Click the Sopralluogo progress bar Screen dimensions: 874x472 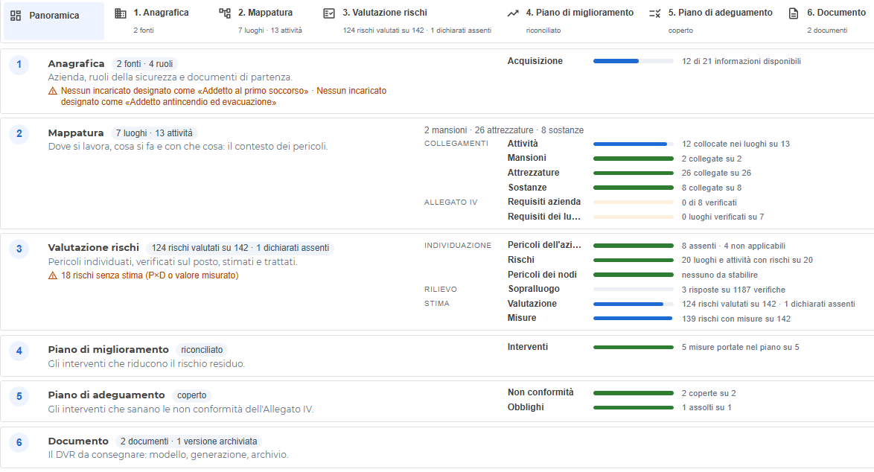click(x=634, y=289)
